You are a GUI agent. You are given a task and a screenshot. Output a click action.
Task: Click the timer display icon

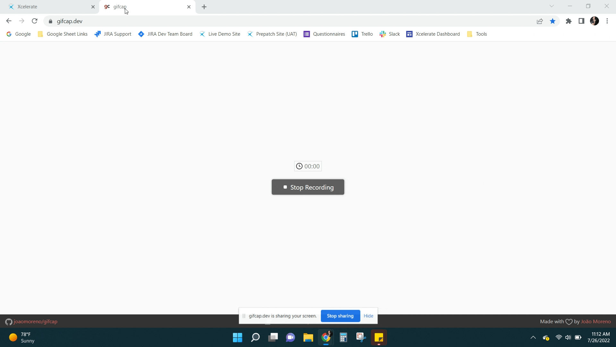[x=300, y=166]
